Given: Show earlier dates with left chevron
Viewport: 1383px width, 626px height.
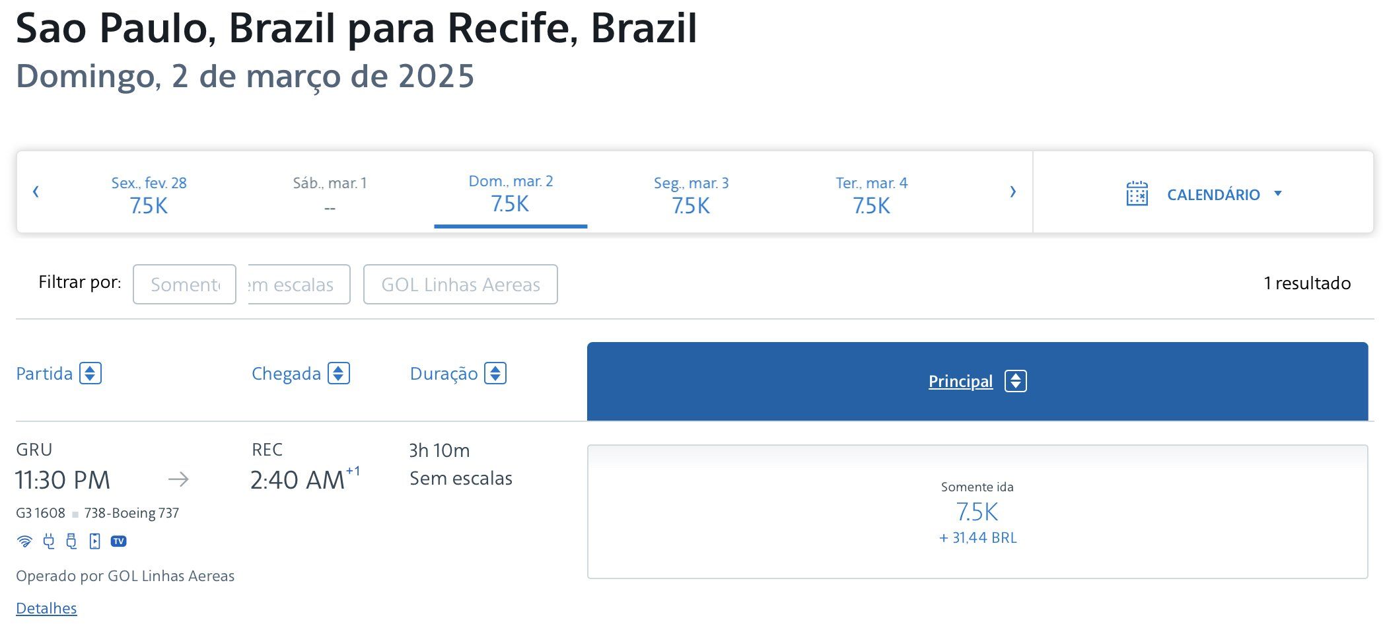Looking at the screenshot, I should 36,191.
